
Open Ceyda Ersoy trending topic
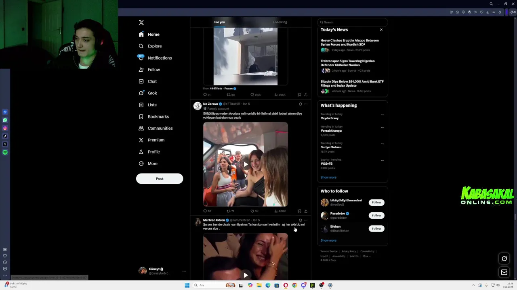pos(330,118)
